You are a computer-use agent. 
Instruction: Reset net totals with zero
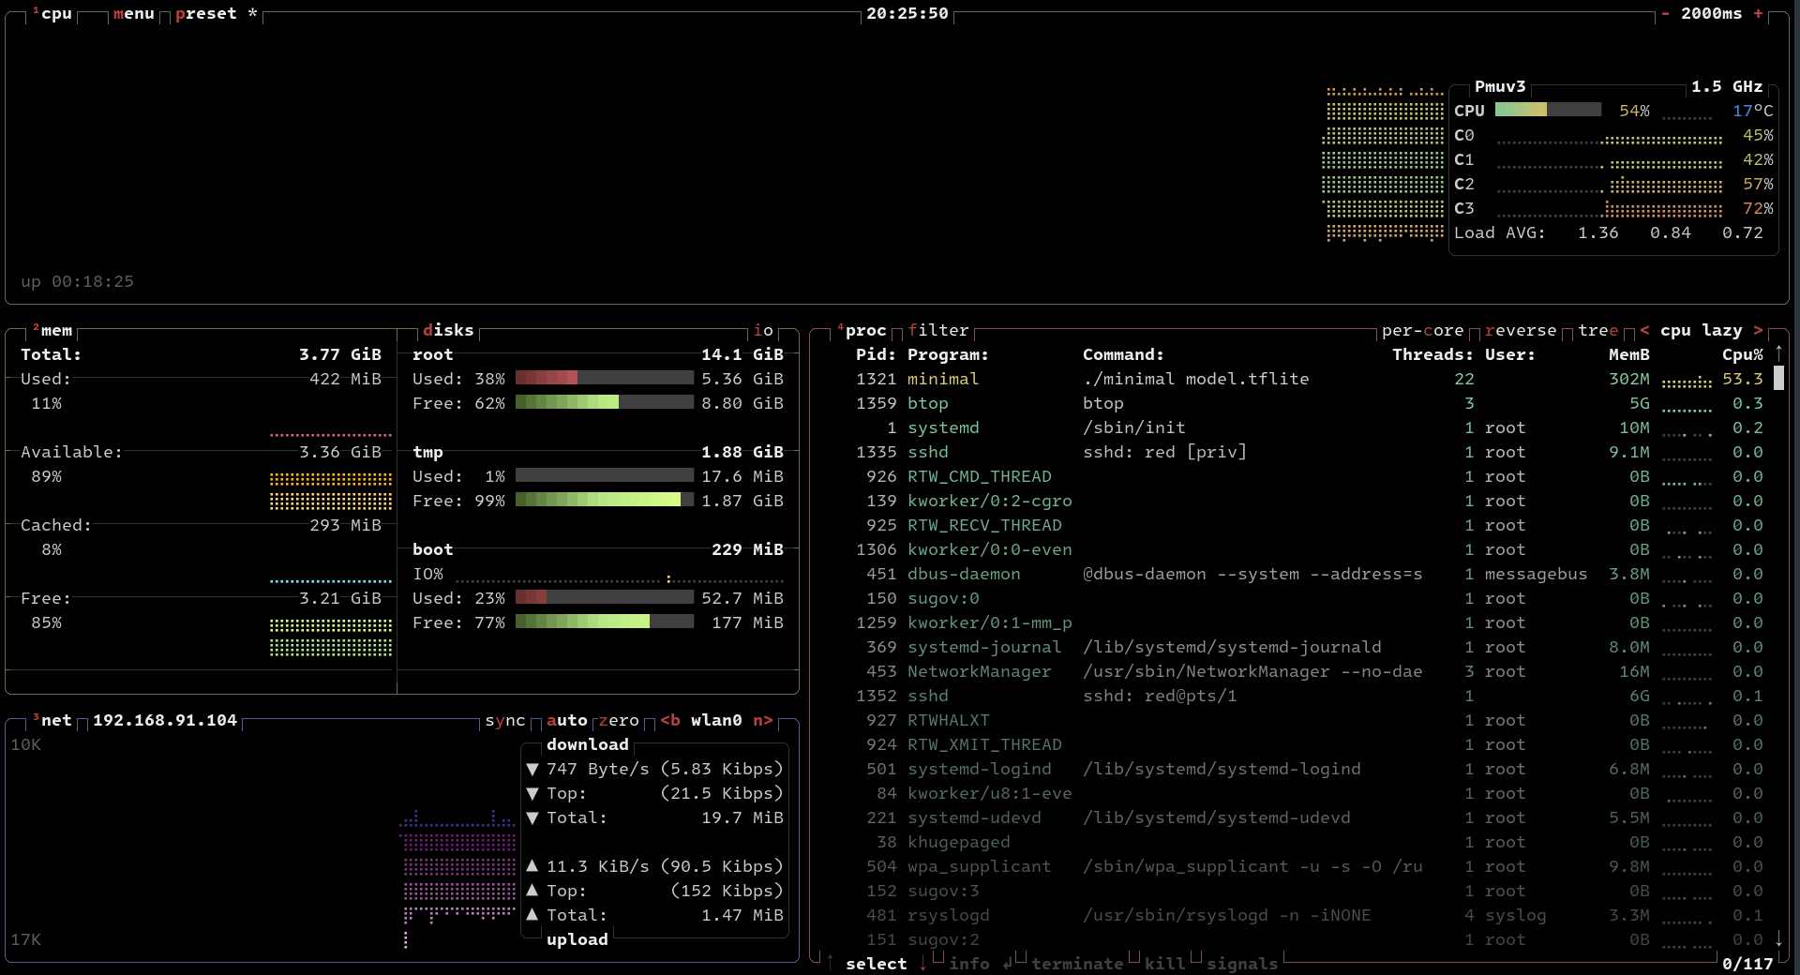point(619,721)
